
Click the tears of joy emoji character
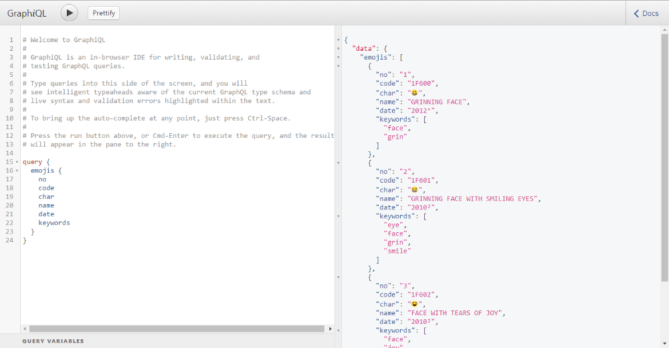point(414,304)
